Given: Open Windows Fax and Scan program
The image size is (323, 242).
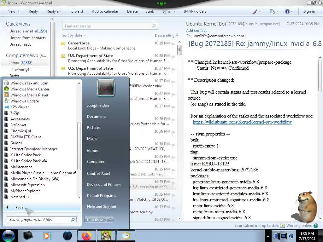Looking at the screenshot, I should 29,83.
